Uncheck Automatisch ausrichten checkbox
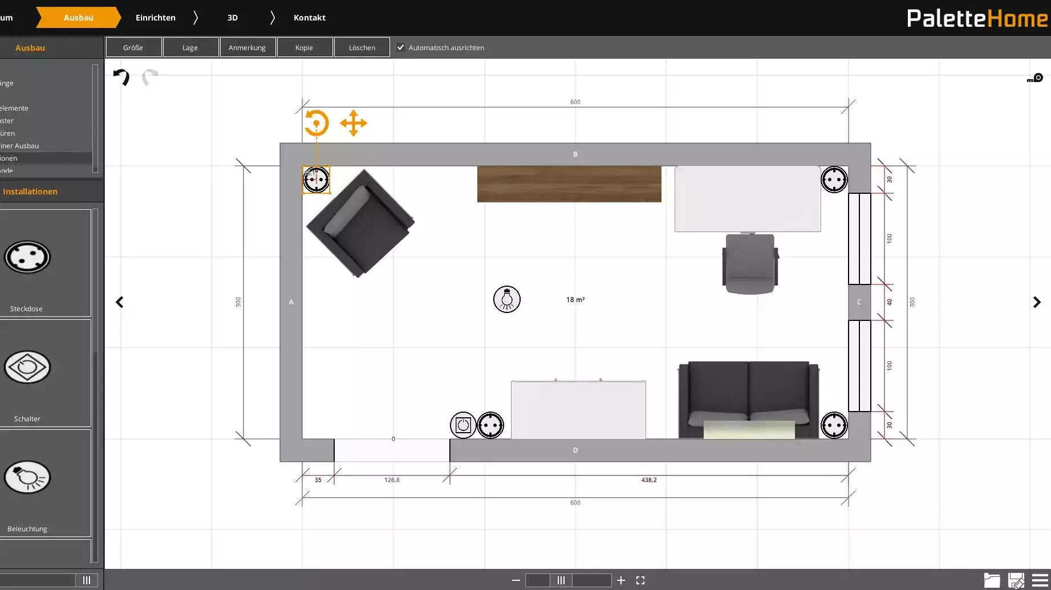This screenshot has height=590, width=1051. click(401, 47)
